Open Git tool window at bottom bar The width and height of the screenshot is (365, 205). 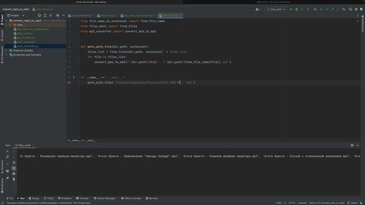[x=10, y=198]
